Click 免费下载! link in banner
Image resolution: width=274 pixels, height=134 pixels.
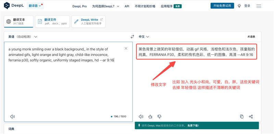click(x=193, y=125)
